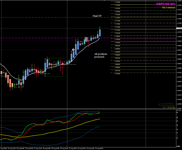182x150 pixels.
Task: Click the 16 Aug 04:00 time label
Action: (x=20, y=149)
